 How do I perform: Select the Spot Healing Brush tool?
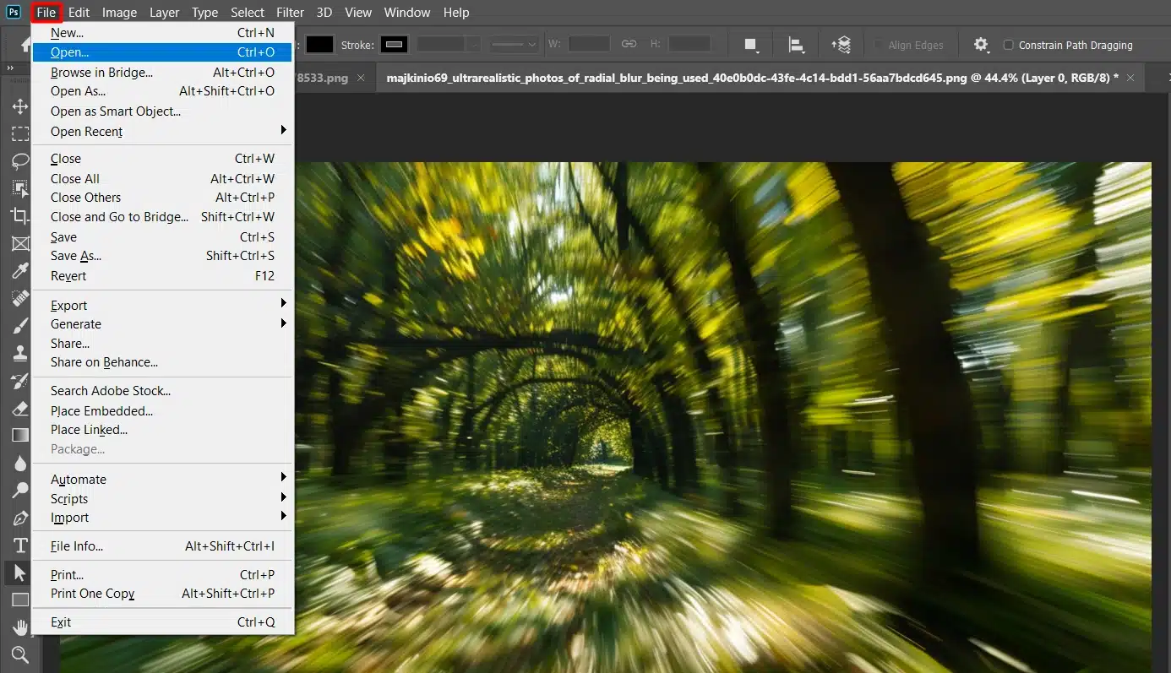click(19, 298)
